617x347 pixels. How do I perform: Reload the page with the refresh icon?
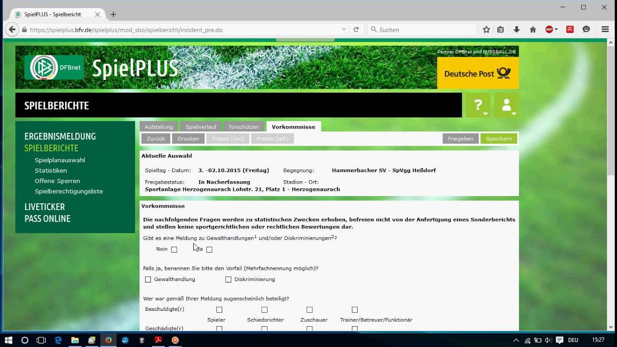tap(356, 29)
